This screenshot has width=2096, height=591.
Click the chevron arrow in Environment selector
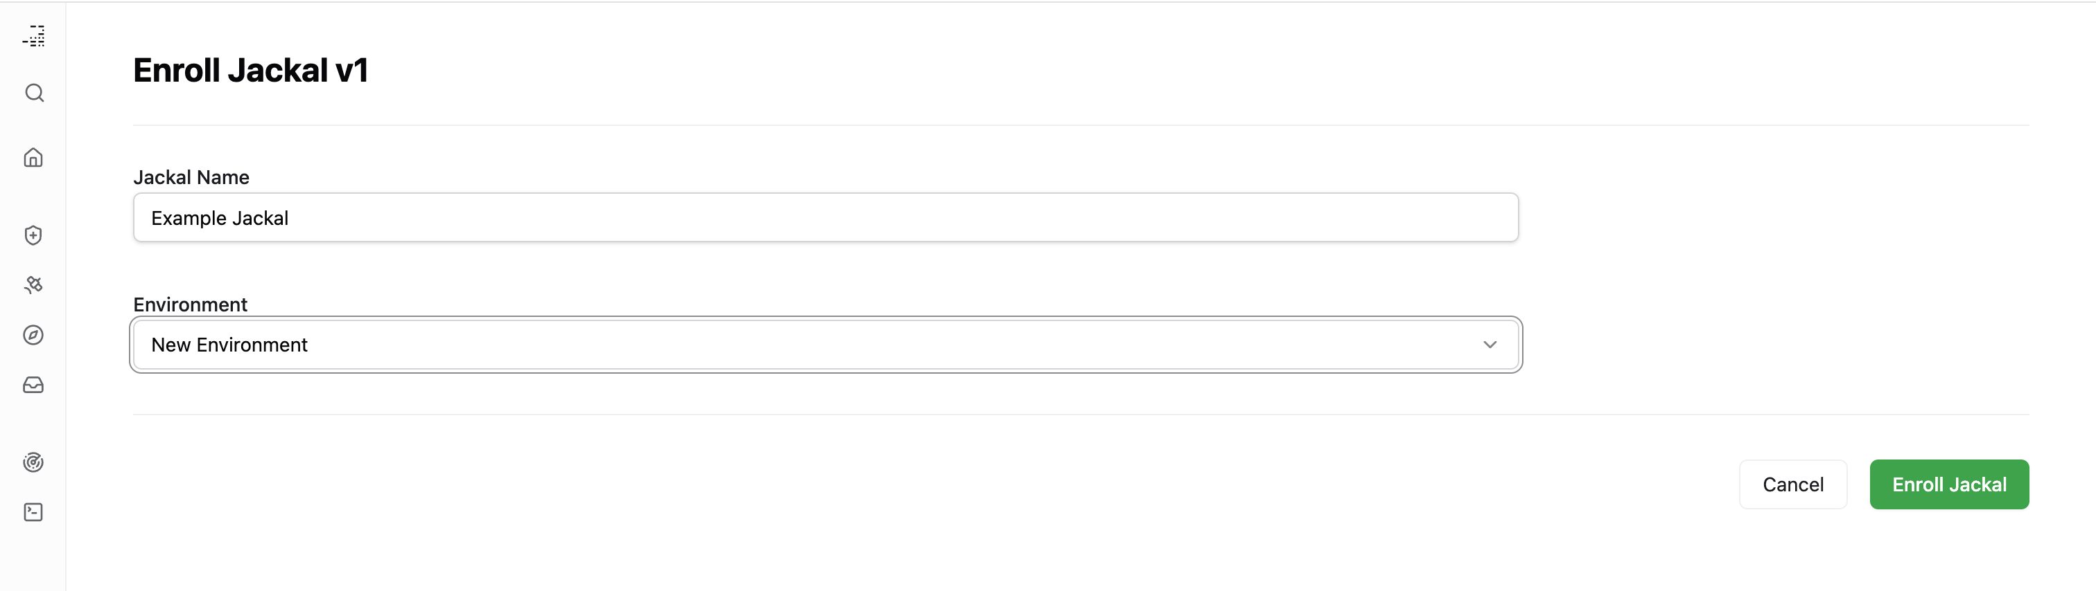[x=1489, y=345]
